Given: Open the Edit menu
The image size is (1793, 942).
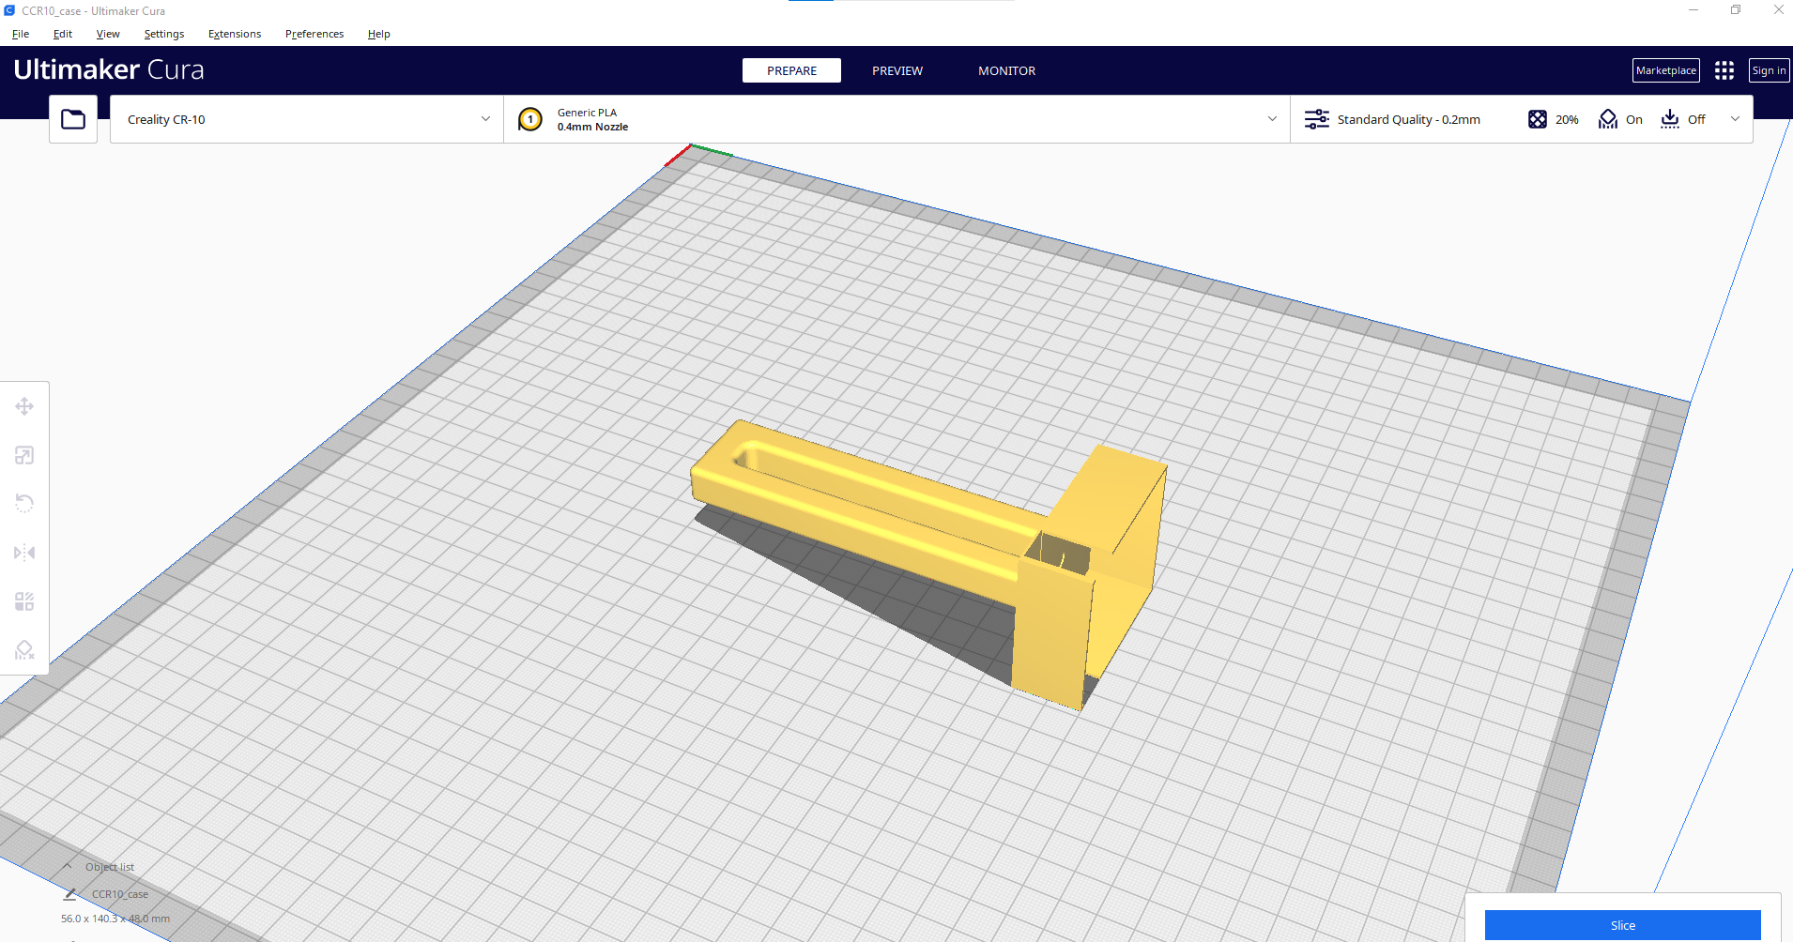Looking at the screenshot, I should [63, 34].
